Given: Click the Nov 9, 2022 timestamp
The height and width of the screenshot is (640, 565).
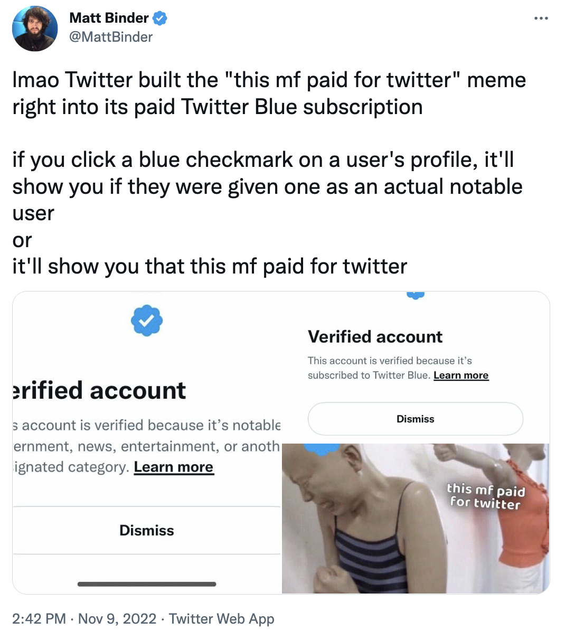Looking at the screenshot, I should 117,618.
